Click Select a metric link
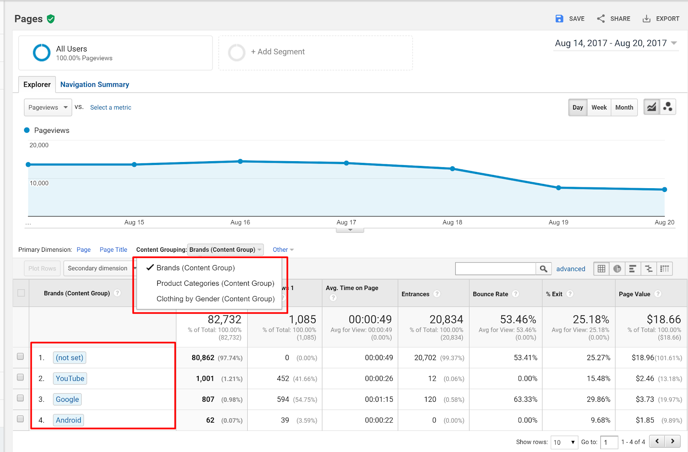 click(111, 107)
